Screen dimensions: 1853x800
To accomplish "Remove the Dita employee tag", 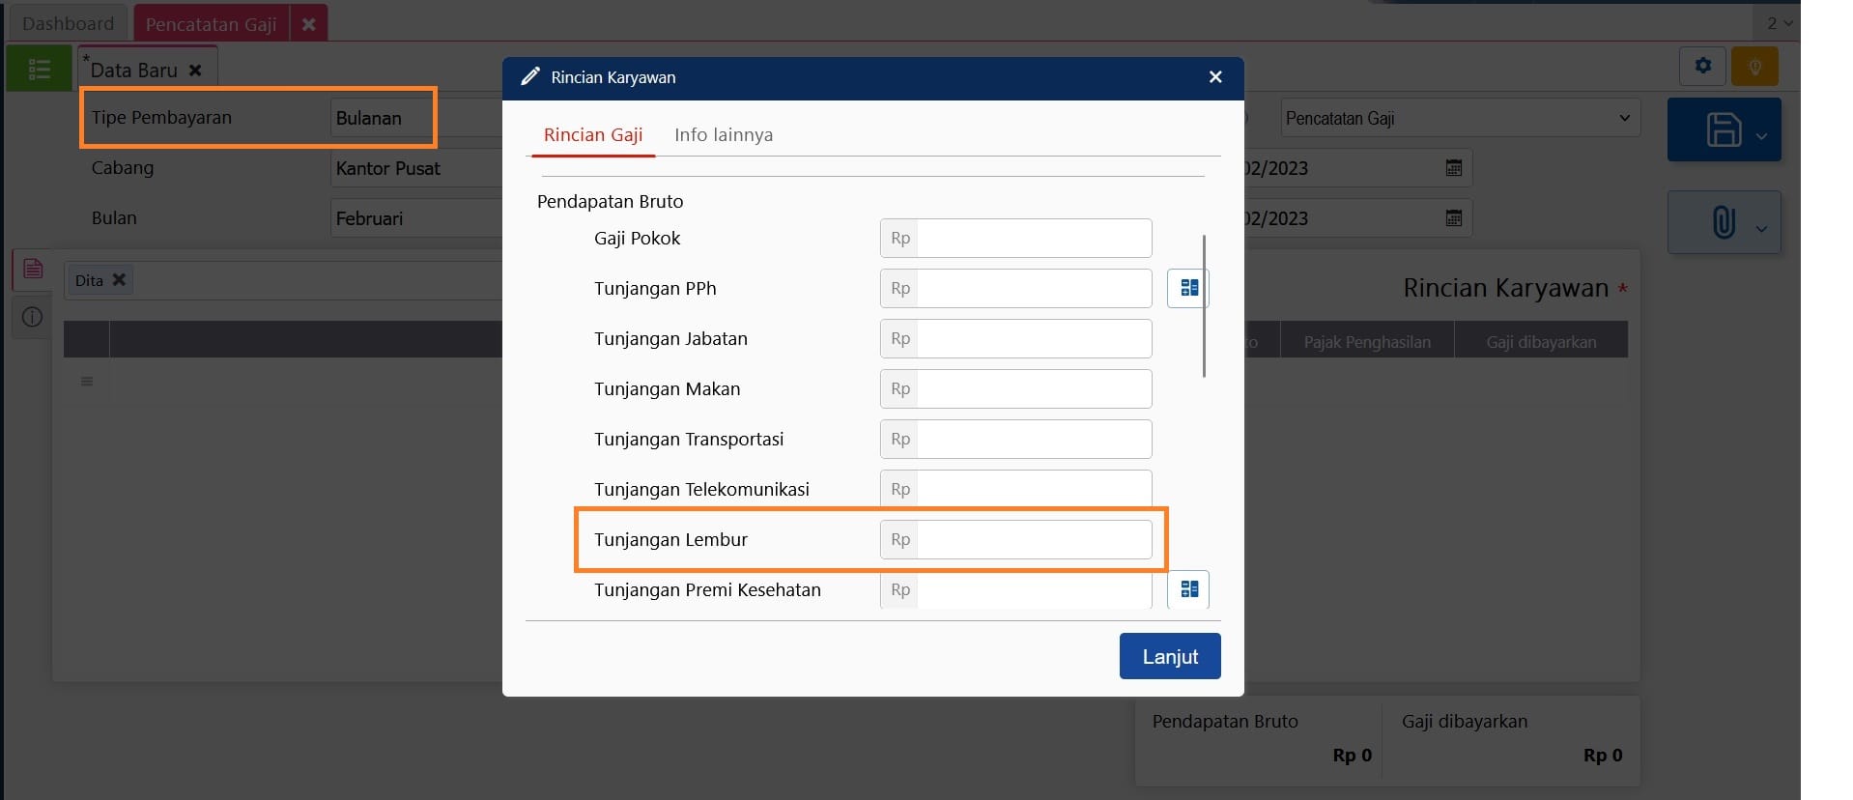I will tap(119, 280).
